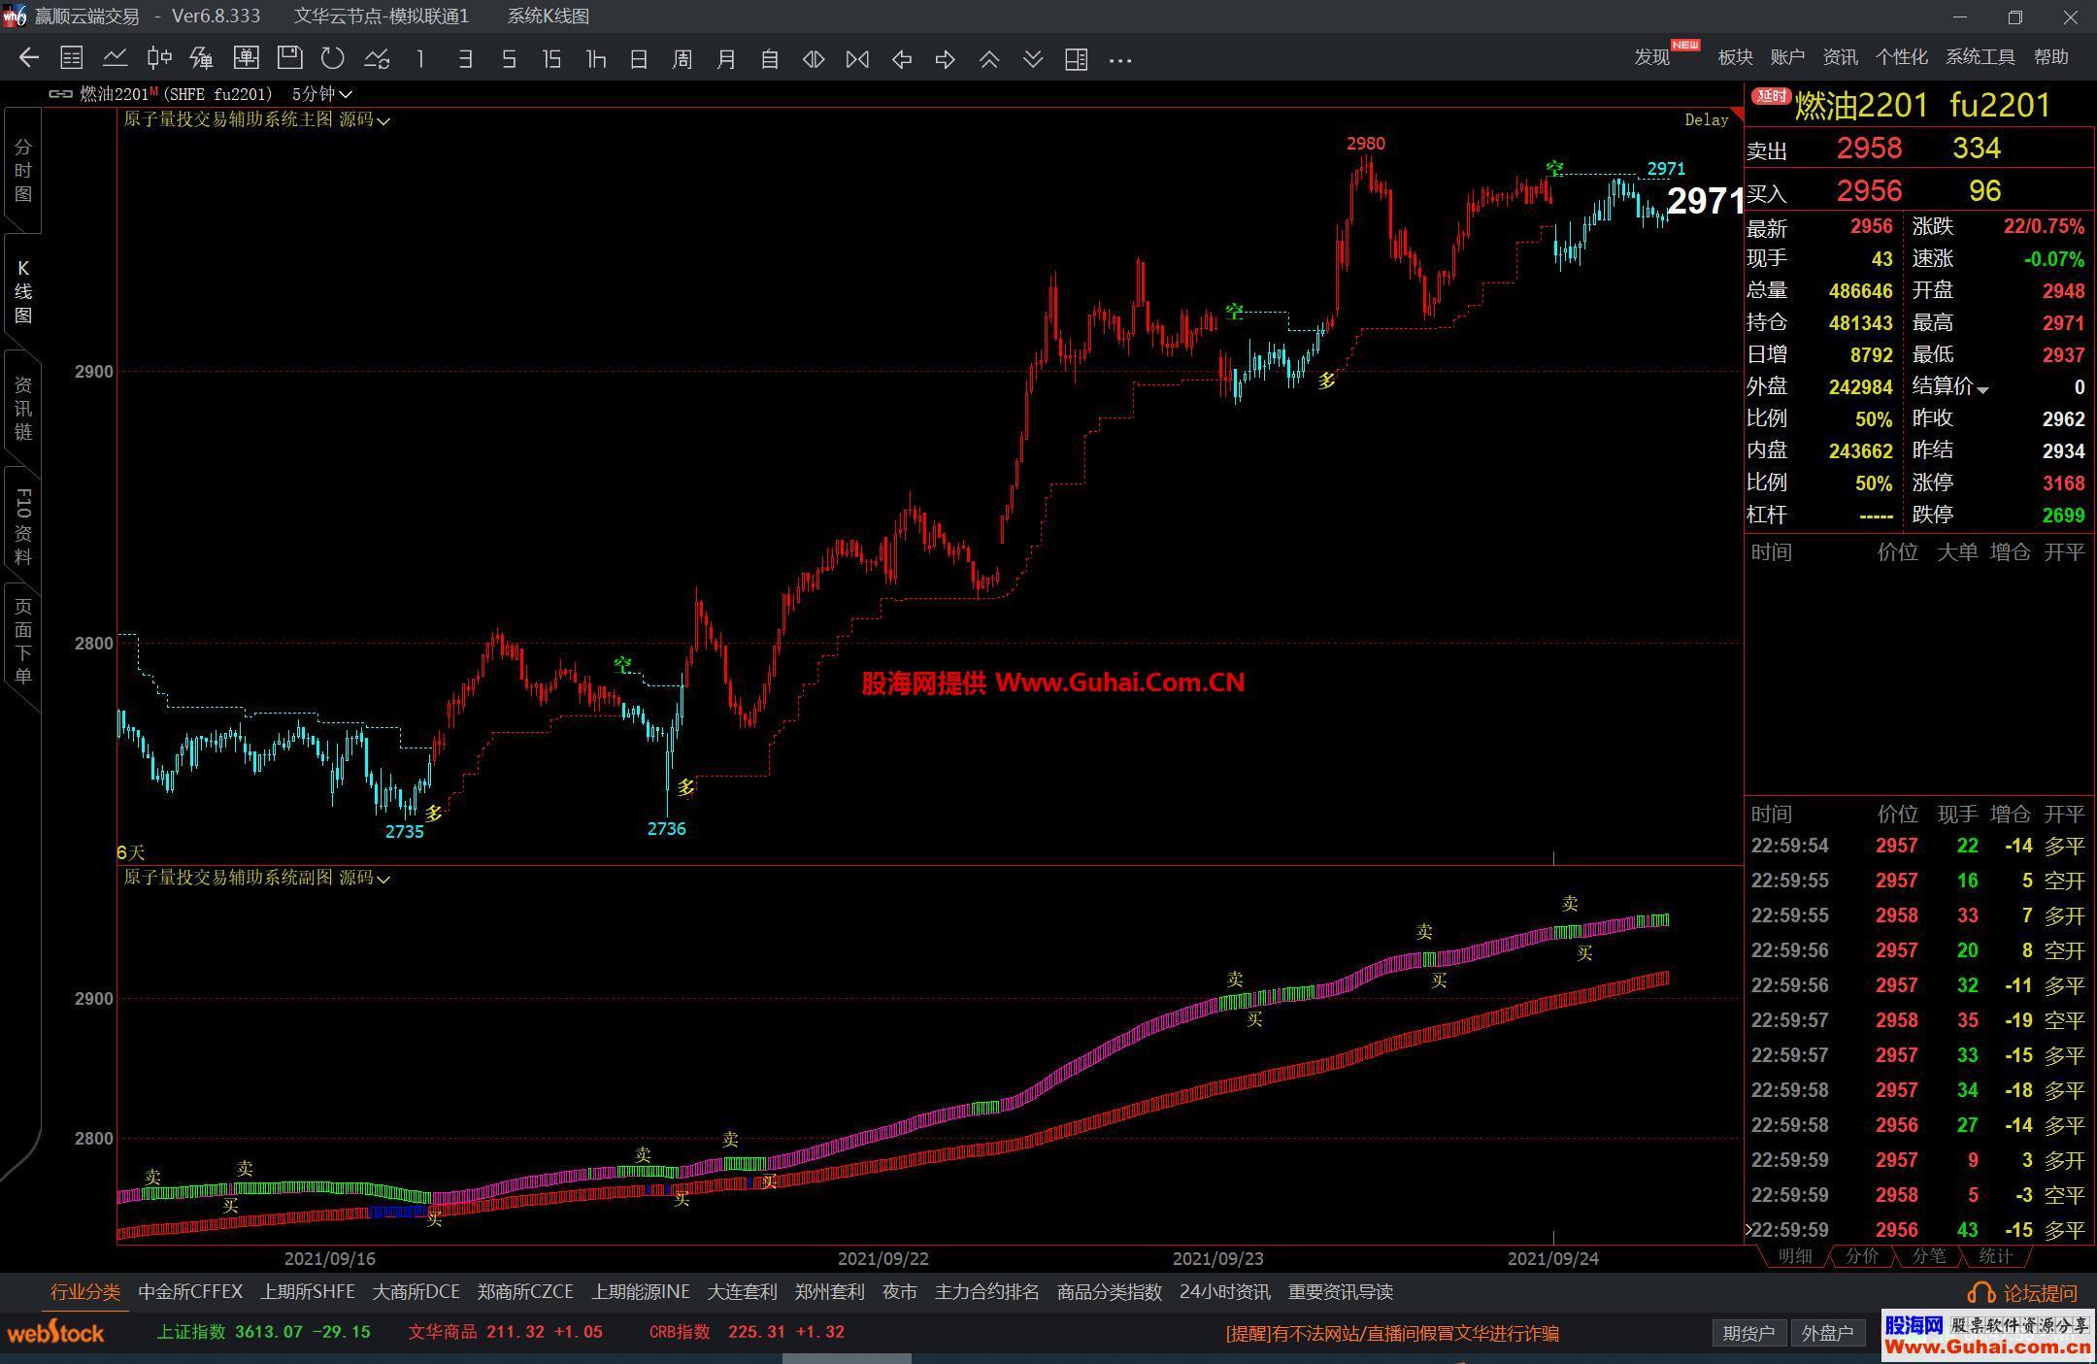The height and width of the screenshot is (1364, 2097).
Task: Select the 分笔 bottom tab
Action: 1928,1256
